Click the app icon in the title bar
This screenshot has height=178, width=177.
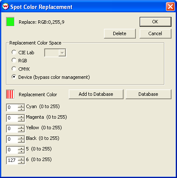[6, 6]
